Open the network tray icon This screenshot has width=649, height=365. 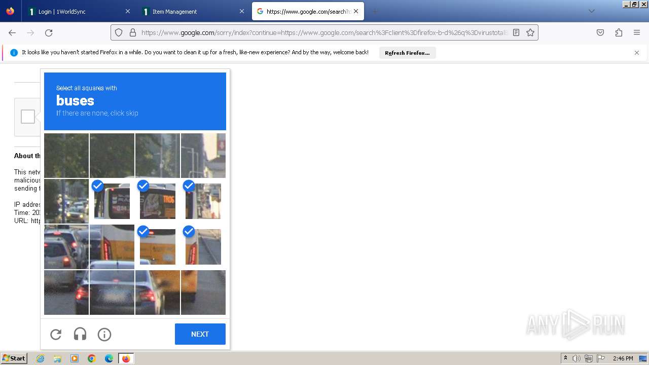[589, 358]
